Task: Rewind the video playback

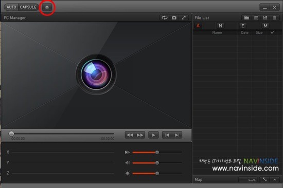Action: [x=130, y=135]
